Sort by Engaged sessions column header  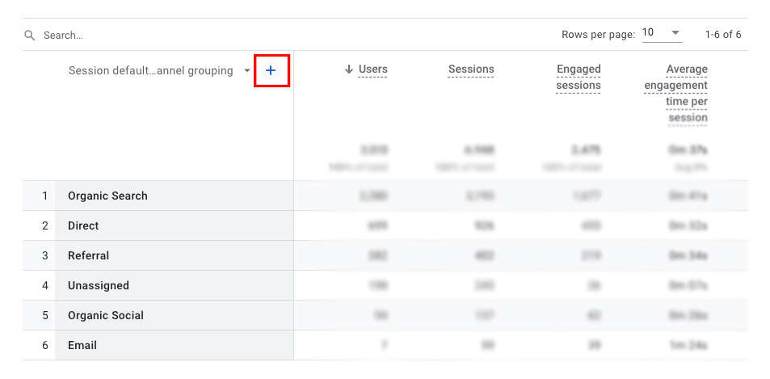(579, 78)
